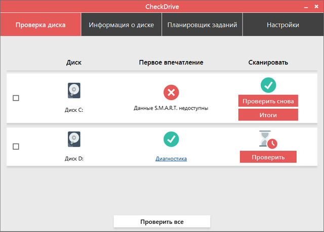Select the Проверка диска tab
Image resolution: width=324 pixels, height=232 pixels.
point(40,25)
